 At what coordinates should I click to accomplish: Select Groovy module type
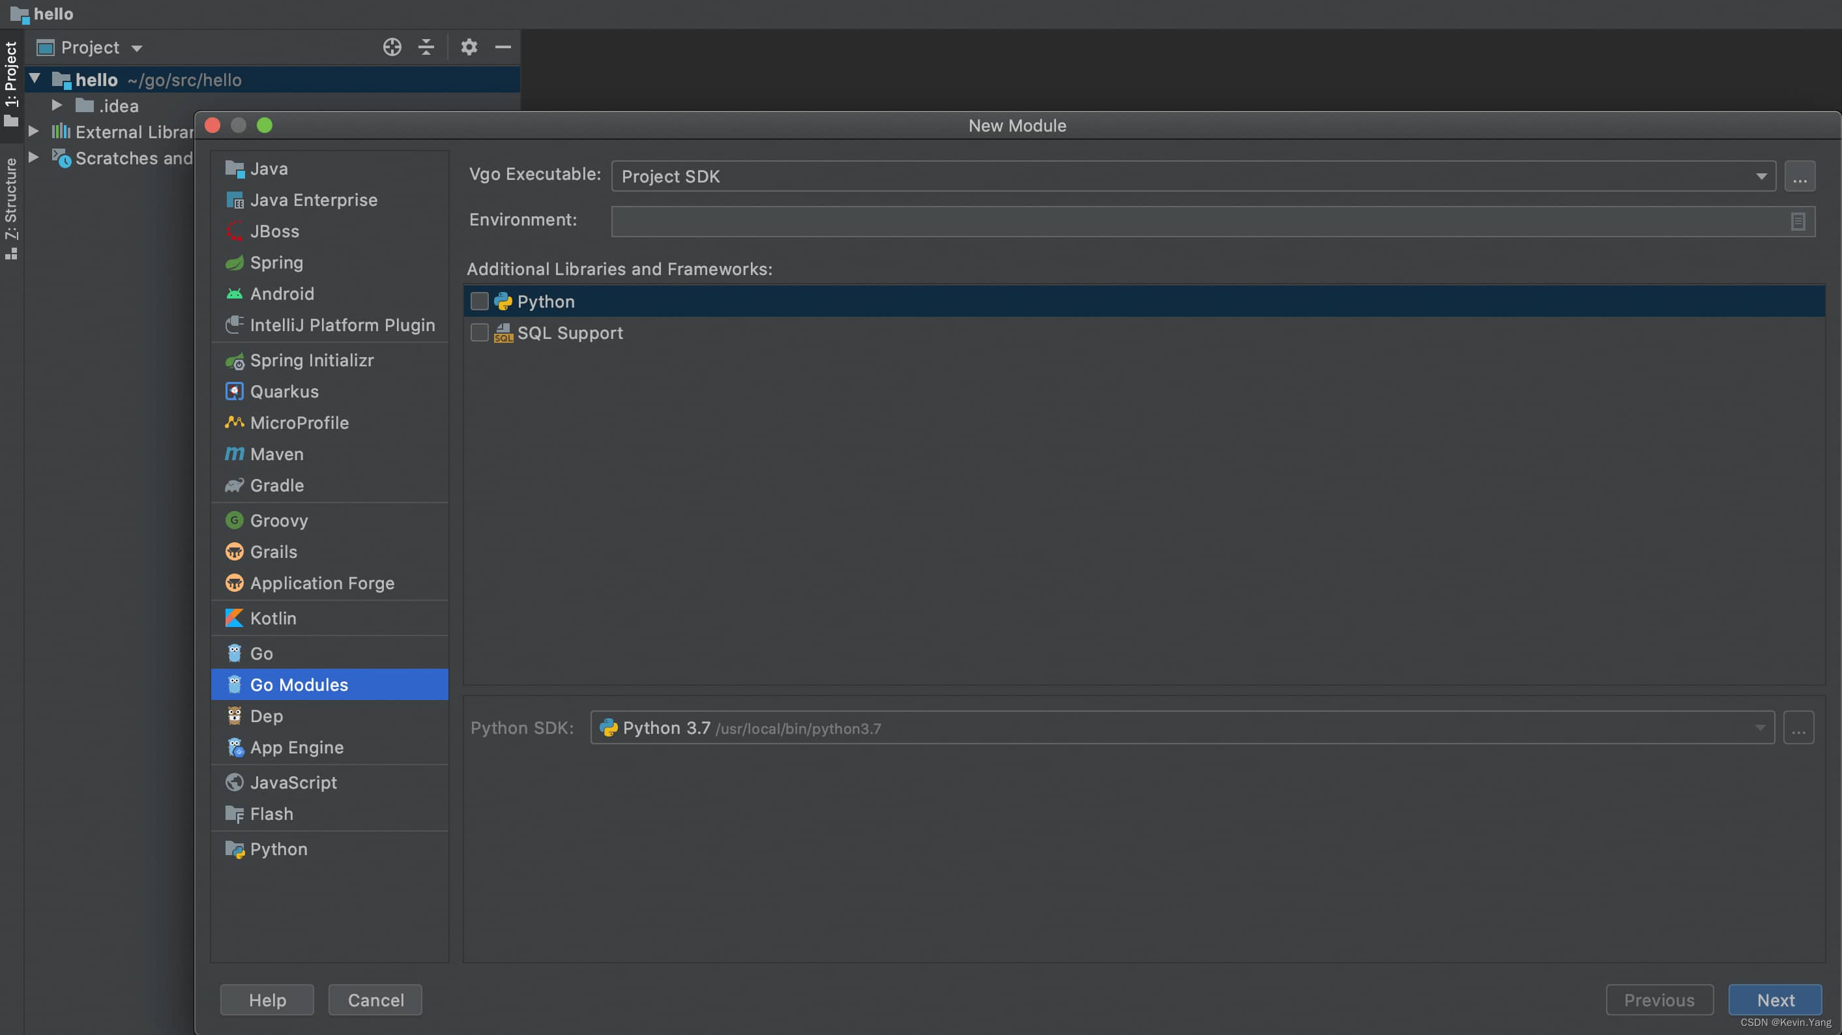pyautogui.click(x=330, y=521)
